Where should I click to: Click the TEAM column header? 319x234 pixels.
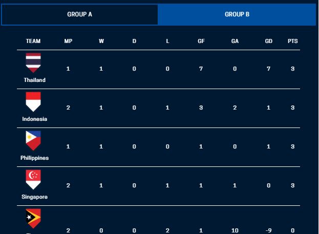pyautogui.click(x=33, y=41)
